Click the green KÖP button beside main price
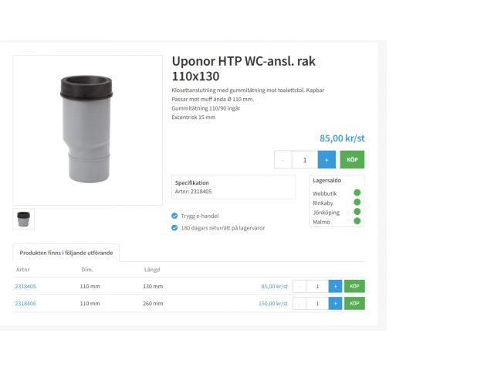Screen dimensions: 494x371 [352, 159]
